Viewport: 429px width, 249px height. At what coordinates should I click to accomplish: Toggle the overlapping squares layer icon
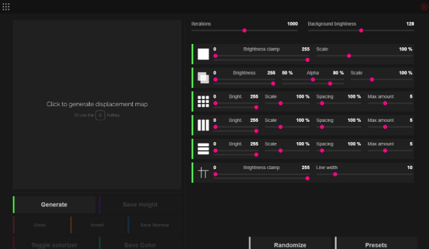click(x=203, y=77)
